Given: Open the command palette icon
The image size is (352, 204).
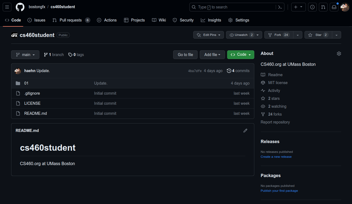Looking at the screenshot, I should [x=280, y=7].
